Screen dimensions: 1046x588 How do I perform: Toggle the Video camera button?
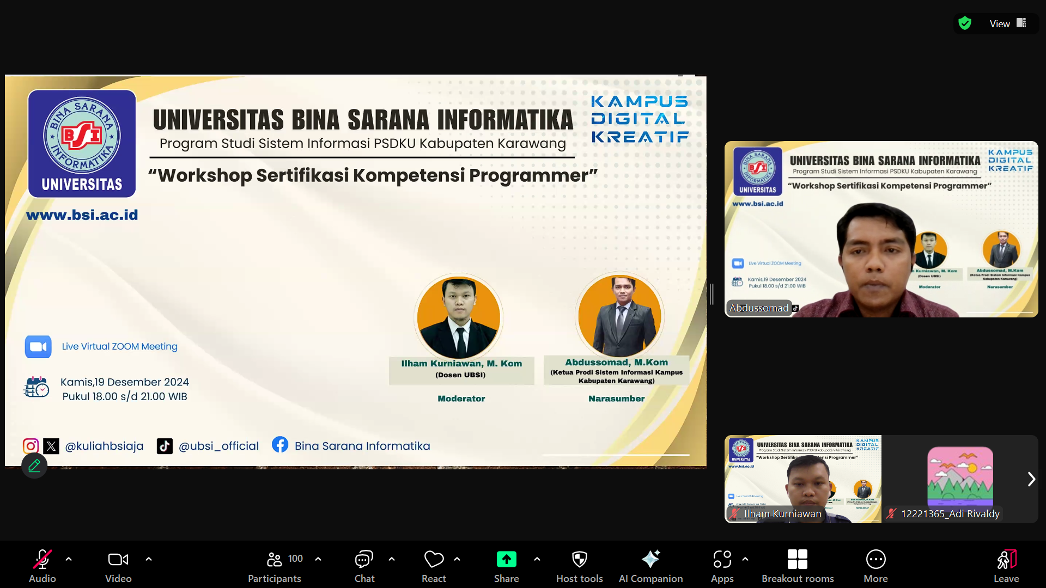118,560
